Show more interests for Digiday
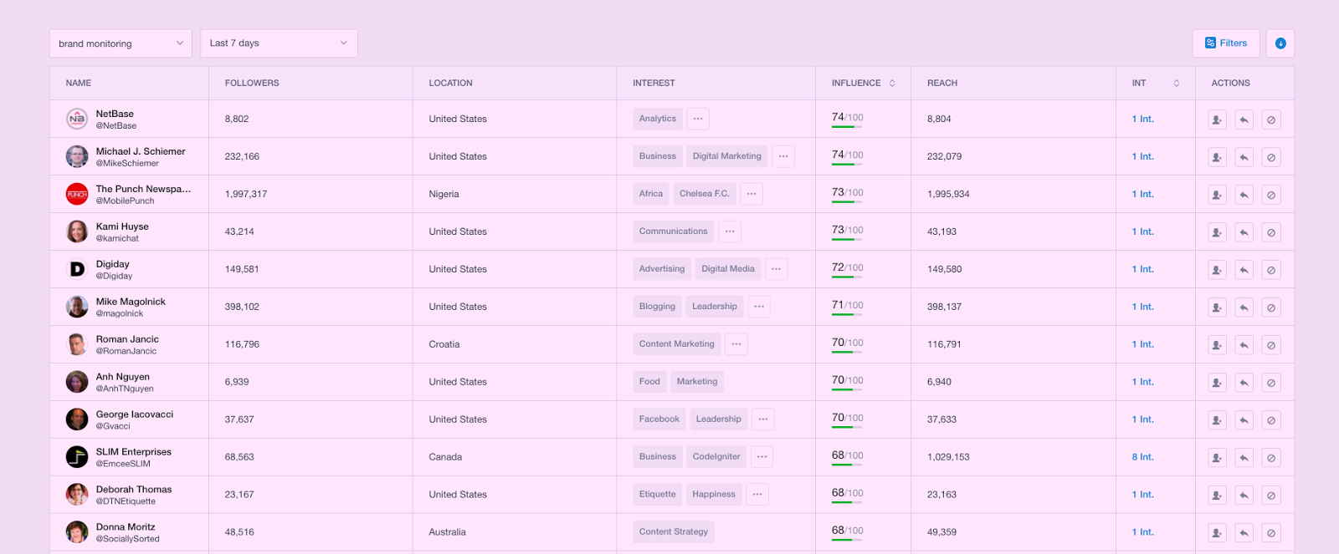 click(777, 269)
